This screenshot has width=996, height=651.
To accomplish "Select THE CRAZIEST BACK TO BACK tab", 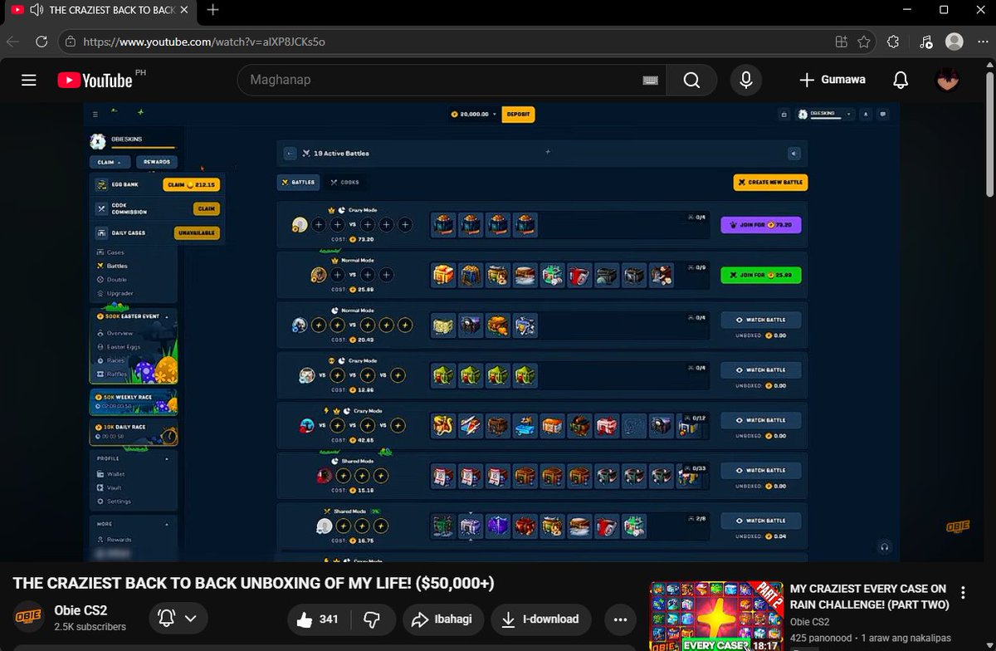I will pos(100,10).
